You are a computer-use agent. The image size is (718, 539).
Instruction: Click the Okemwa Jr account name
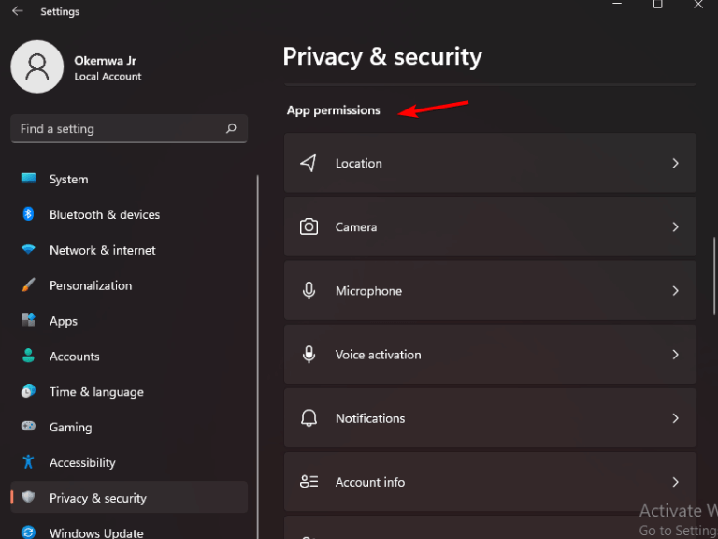coord(106,61)
